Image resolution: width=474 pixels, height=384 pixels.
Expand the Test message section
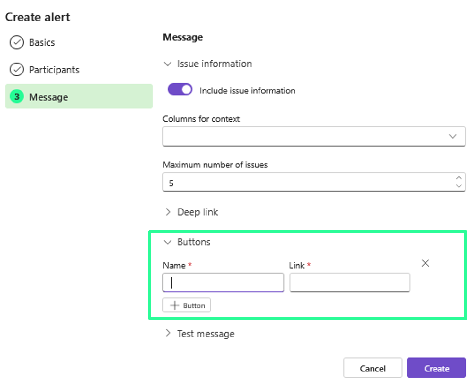[x=168, y=334]
